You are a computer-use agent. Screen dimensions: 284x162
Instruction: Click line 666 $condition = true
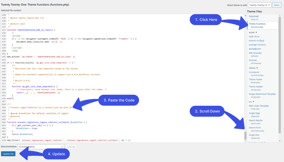[27, 128]
